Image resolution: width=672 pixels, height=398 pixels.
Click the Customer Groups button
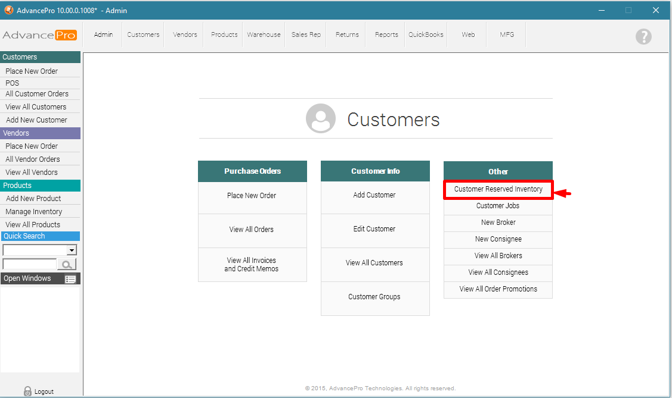tap(374, 297)
